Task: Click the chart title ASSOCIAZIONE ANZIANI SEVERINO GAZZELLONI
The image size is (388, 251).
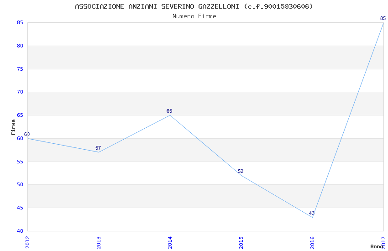Action: (194, 6)
